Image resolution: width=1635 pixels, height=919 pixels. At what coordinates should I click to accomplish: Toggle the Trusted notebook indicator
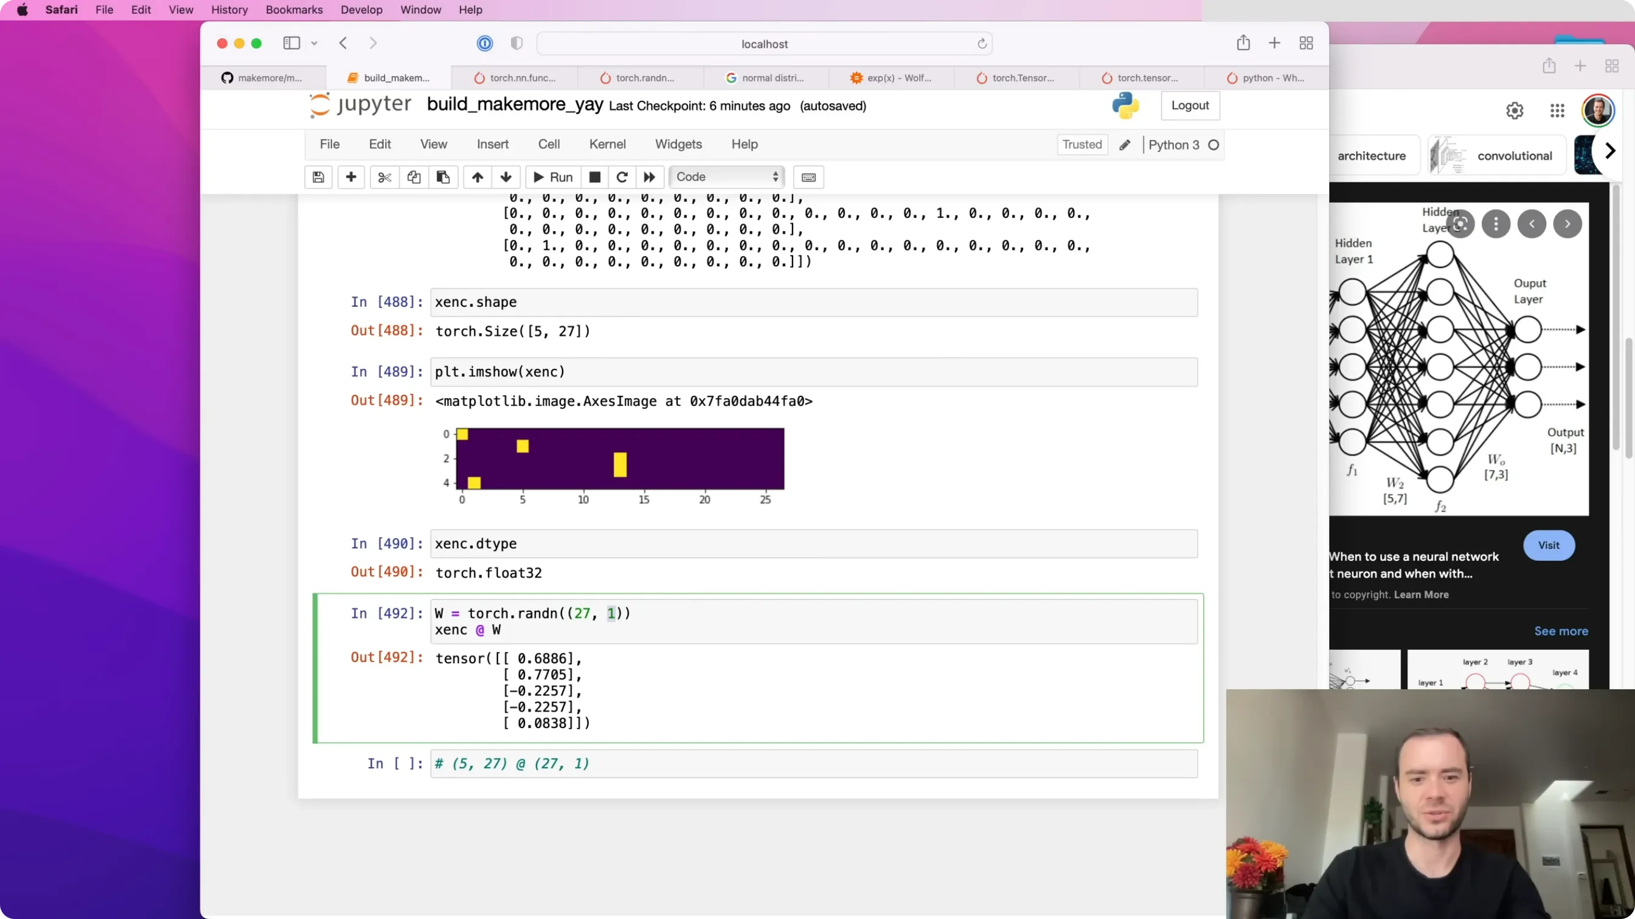tap(1082, 145)
